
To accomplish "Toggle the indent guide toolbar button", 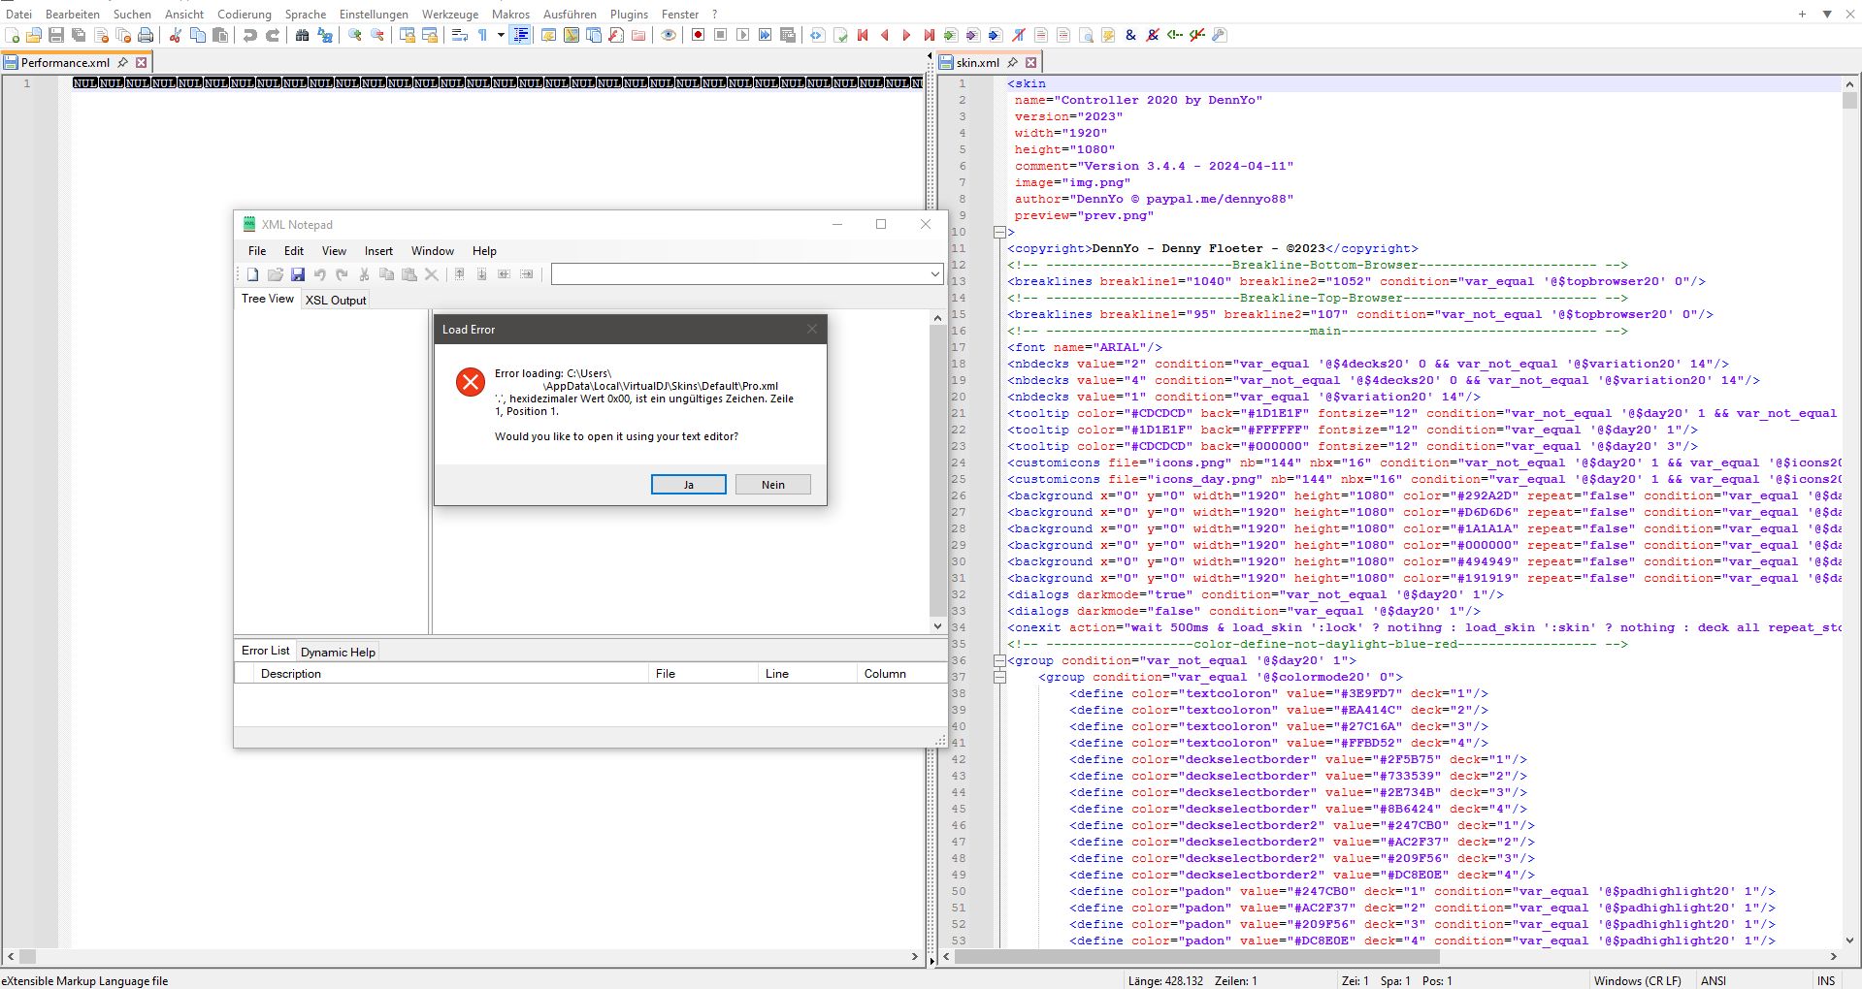I will 521,35.
